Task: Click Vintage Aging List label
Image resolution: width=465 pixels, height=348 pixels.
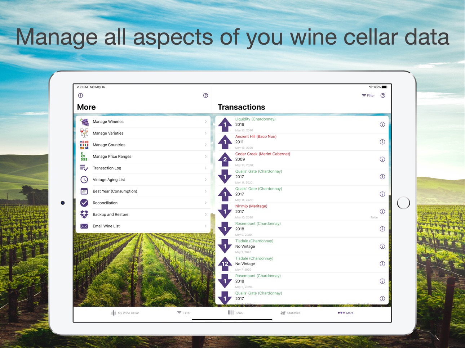Action: point(109,180)
